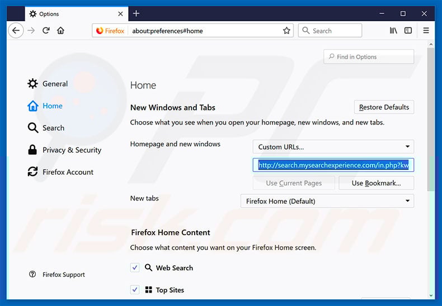442x306 pixels.
Task: Minimize the Firefox window
Action: pos(382,13)
